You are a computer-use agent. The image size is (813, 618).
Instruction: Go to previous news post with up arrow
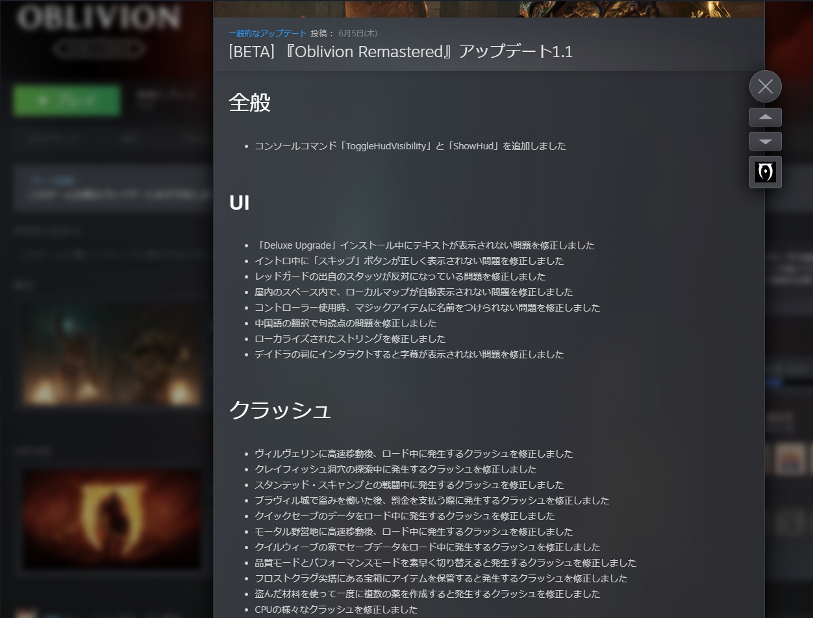pyautogui.click(x=766, y=117)
